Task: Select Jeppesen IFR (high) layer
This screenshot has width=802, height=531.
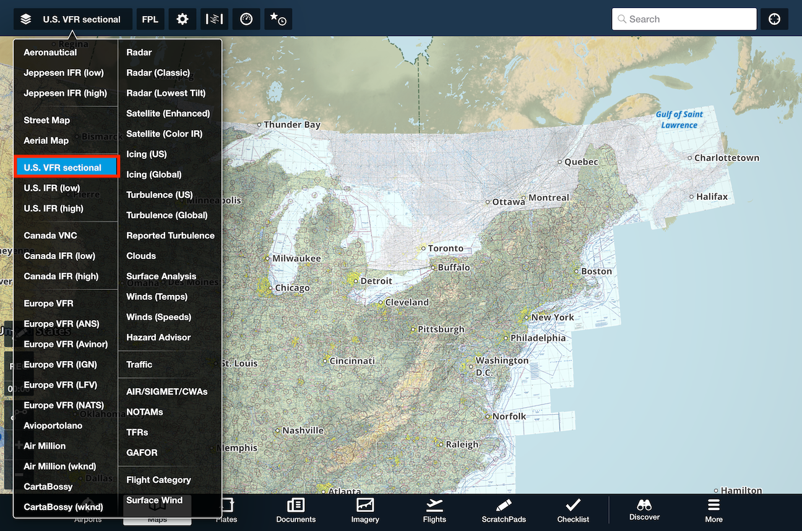Action: click(x=66, y=93)
